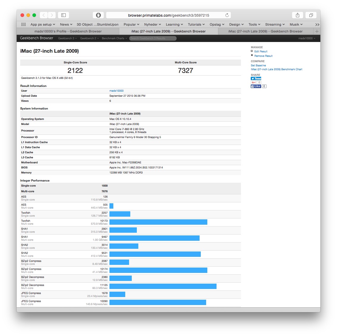Open user mads10000 profile link
The image size is (337, 336).
coord(117,91)
